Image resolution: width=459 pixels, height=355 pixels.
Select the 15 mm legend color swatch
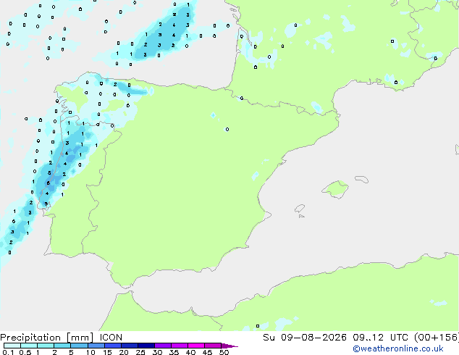(x=112, y=346)
